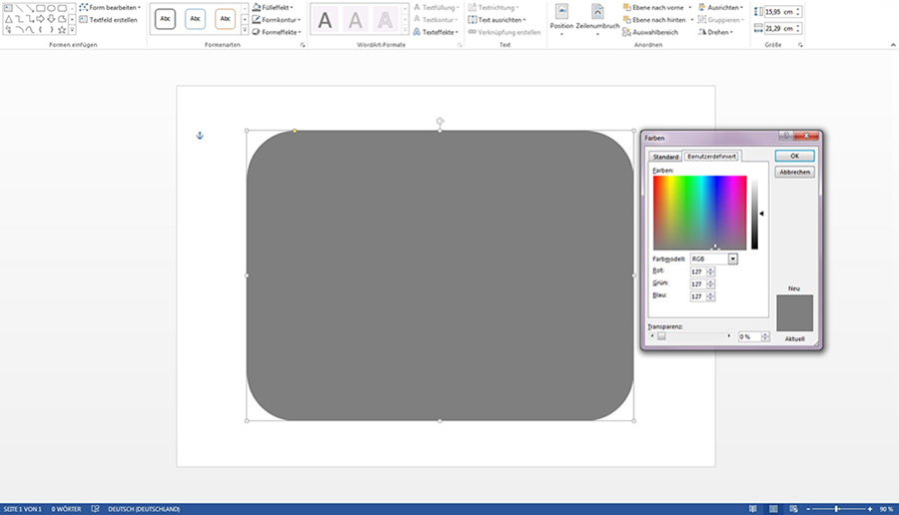Confirm the color with OK

pos(794,156)
